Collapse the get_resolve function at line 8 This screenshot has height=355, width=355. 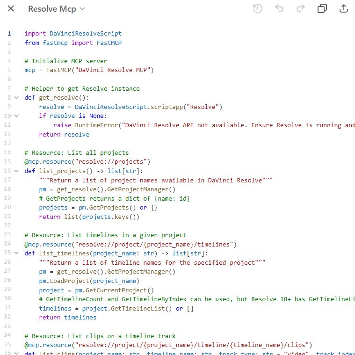pyautogui.click(x=16, y=98)
